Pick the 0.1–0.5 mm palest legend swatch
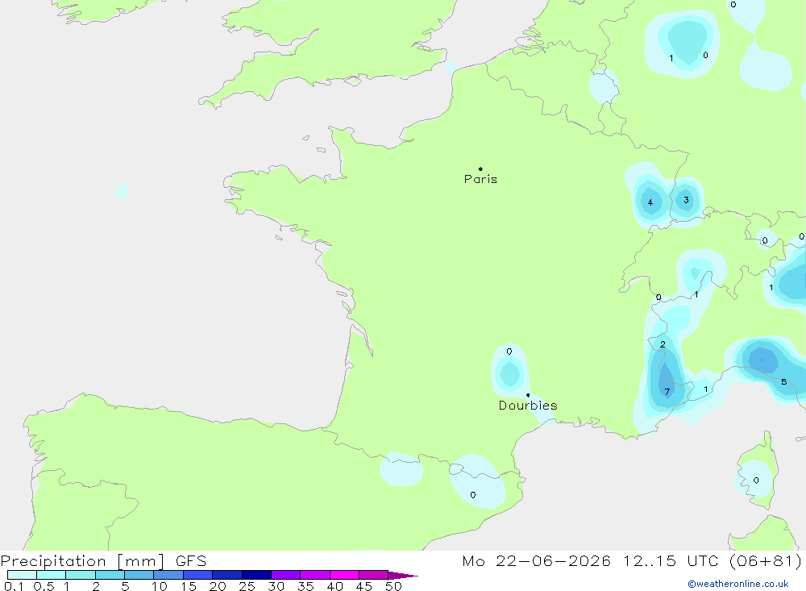The image size is (806, 591). 22,575
